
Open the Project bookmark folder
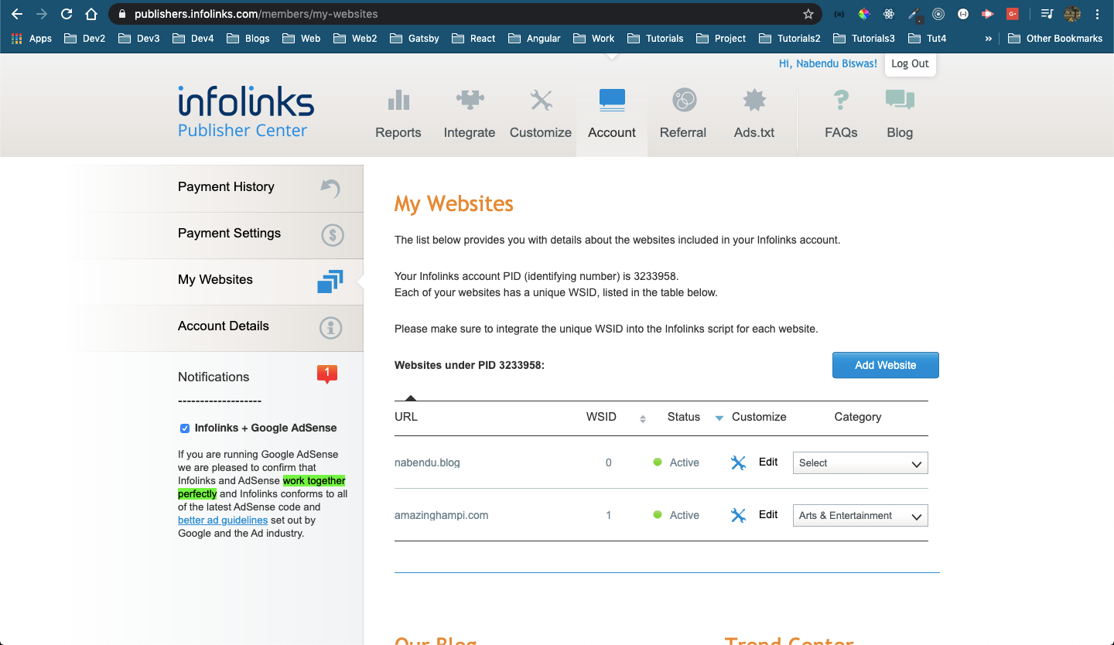point(721,38)
